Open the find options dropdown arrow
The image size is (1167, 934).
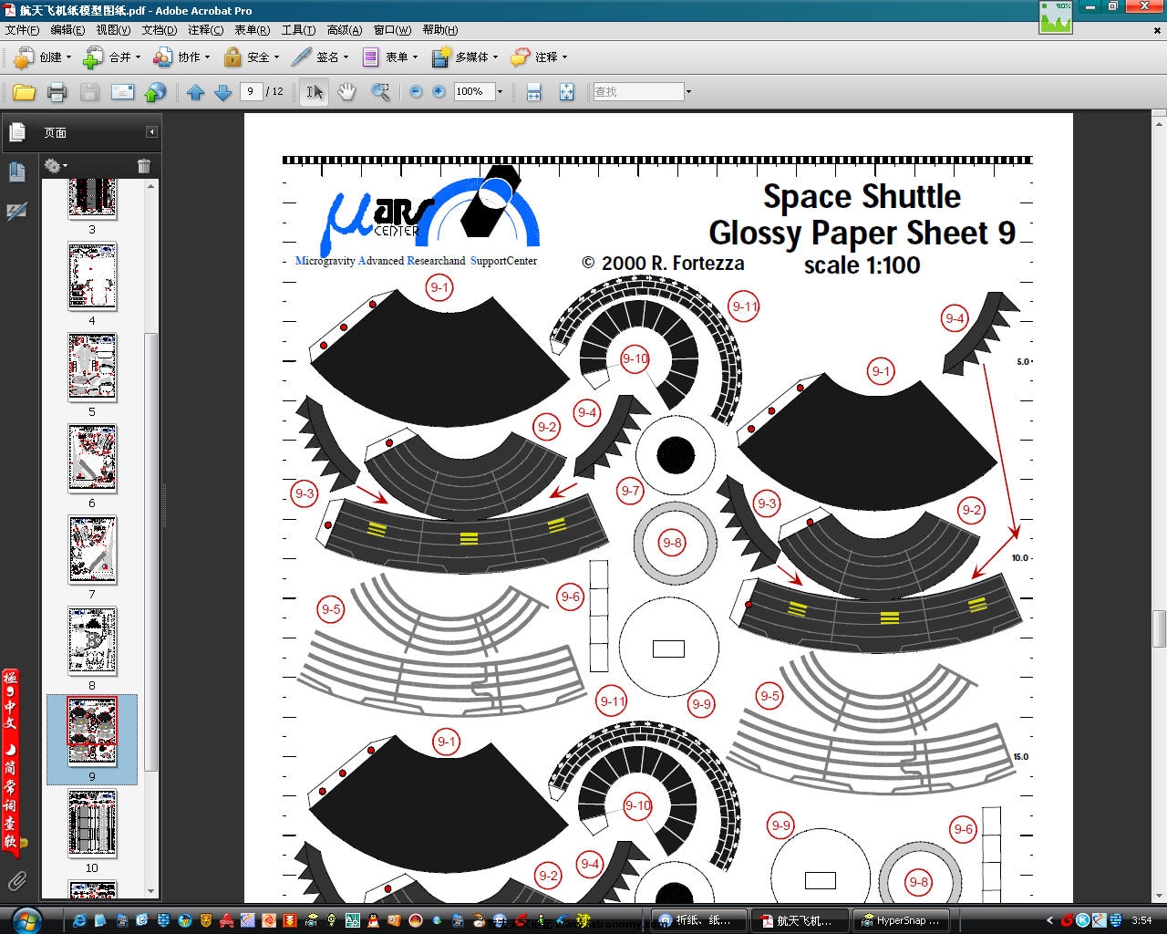click(x=688, y=92)
